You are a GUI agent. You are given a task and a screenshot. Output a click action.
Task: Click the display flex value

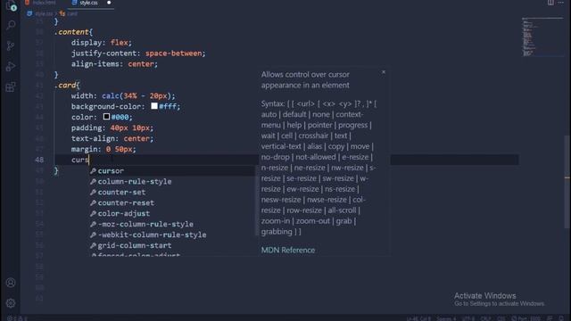click(x=119, y=43)
